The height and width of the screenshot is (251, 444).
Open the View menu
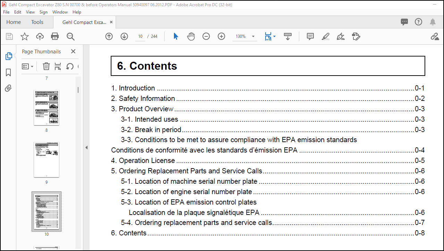pyautogui.click(x=31, y=12)
